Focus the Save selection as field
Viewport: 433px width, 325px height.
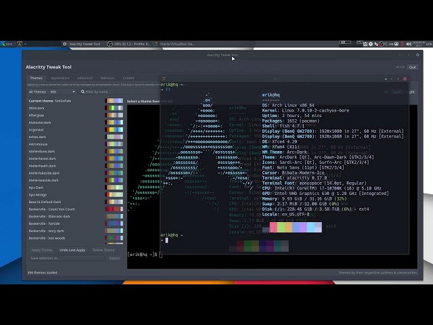tap(66, 258)
